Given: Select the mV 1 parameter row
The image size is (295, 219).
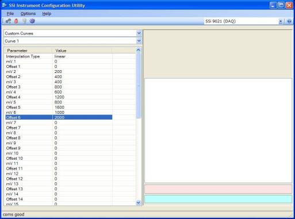Looking at the screenshot, I should [x=59, y=62].
